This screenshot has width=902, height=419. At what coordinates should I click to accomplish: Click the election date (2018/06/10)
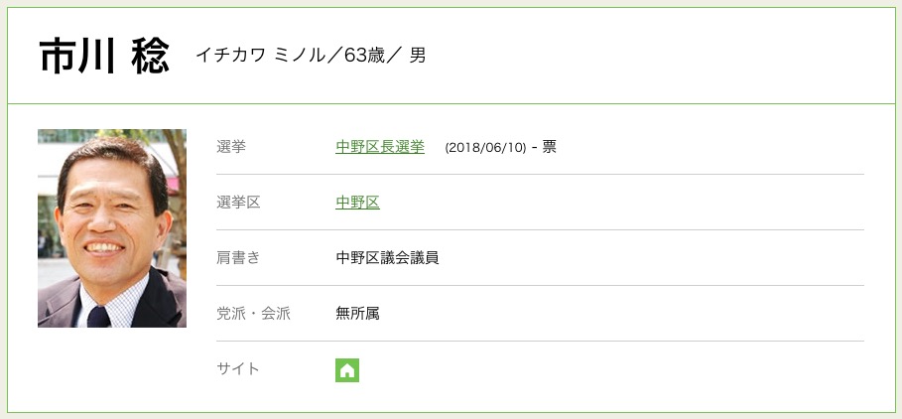(485, 147)
